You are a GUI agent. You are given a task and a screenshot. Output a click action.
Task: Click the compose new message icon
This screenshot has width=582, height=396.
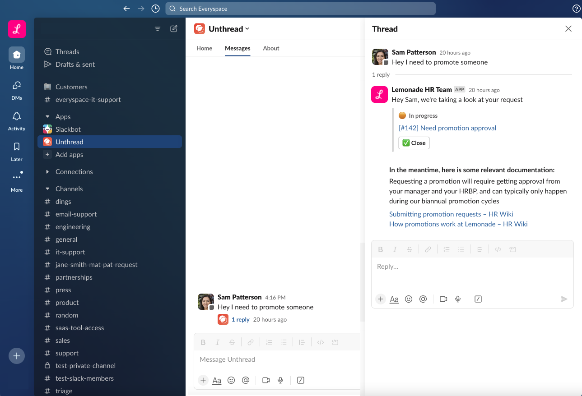tap(174, 29)
